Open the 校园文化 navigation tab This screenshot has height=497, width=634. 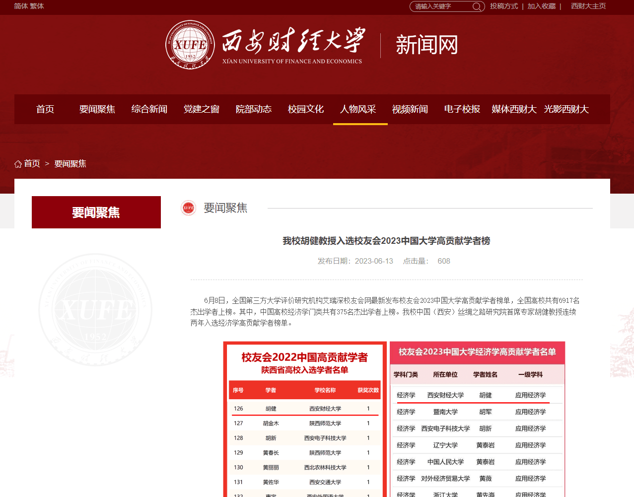tap(306, 109)
